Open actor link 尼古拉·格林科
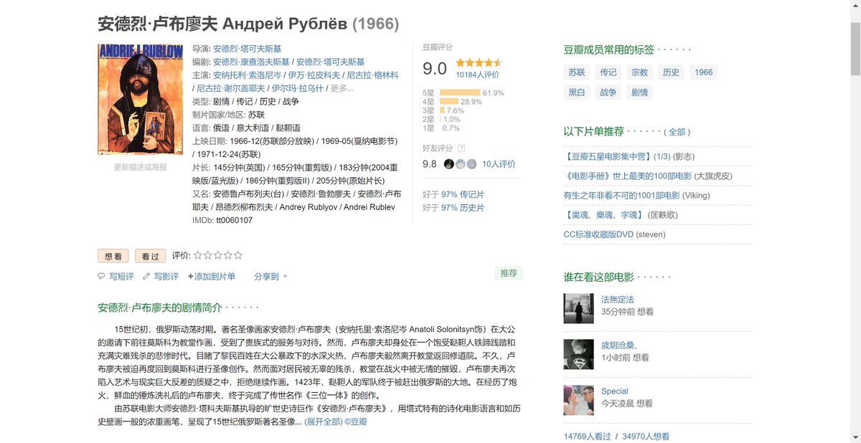Viewport: 861px width, 443px height. [x=372, y=75]
